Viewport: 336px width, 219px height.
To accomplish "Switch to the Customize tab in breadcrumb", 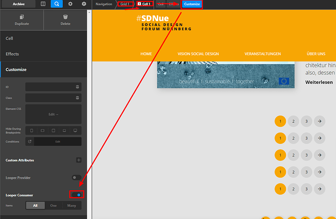I will (192, 4).
